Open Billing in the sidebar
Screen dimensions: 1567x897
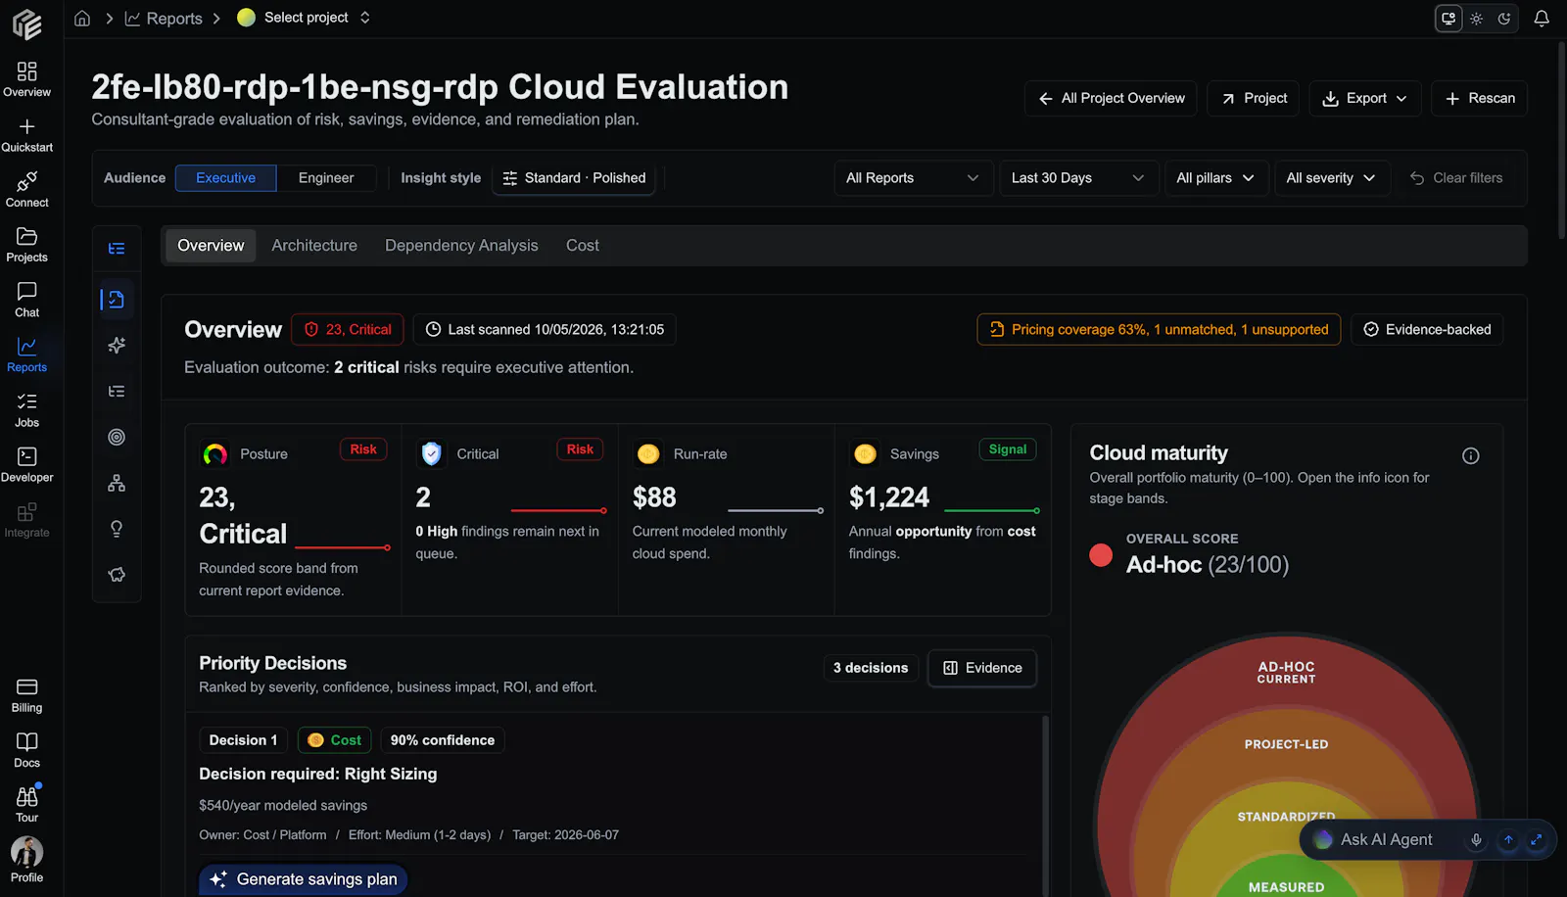(x=26, y=695)
